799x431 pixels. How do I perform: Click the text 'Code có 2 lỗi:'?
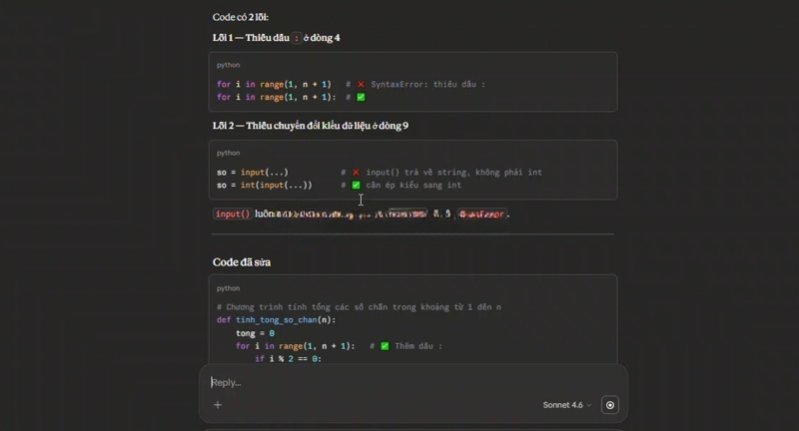click(x=241, y=17)
